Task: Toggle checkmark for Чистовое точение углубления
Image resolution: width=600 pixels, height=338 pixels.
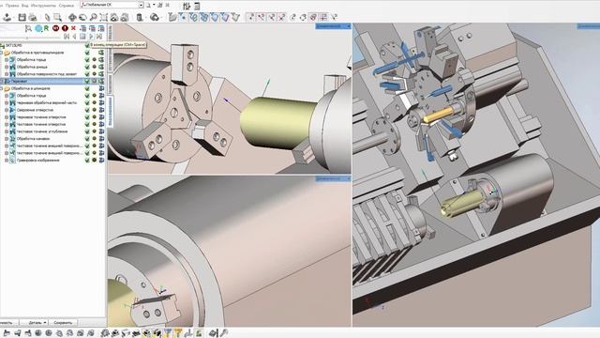Action: (87, 131)
